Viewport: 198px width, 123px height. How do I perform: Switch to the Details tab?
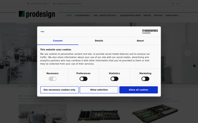[x=99, y=41]
